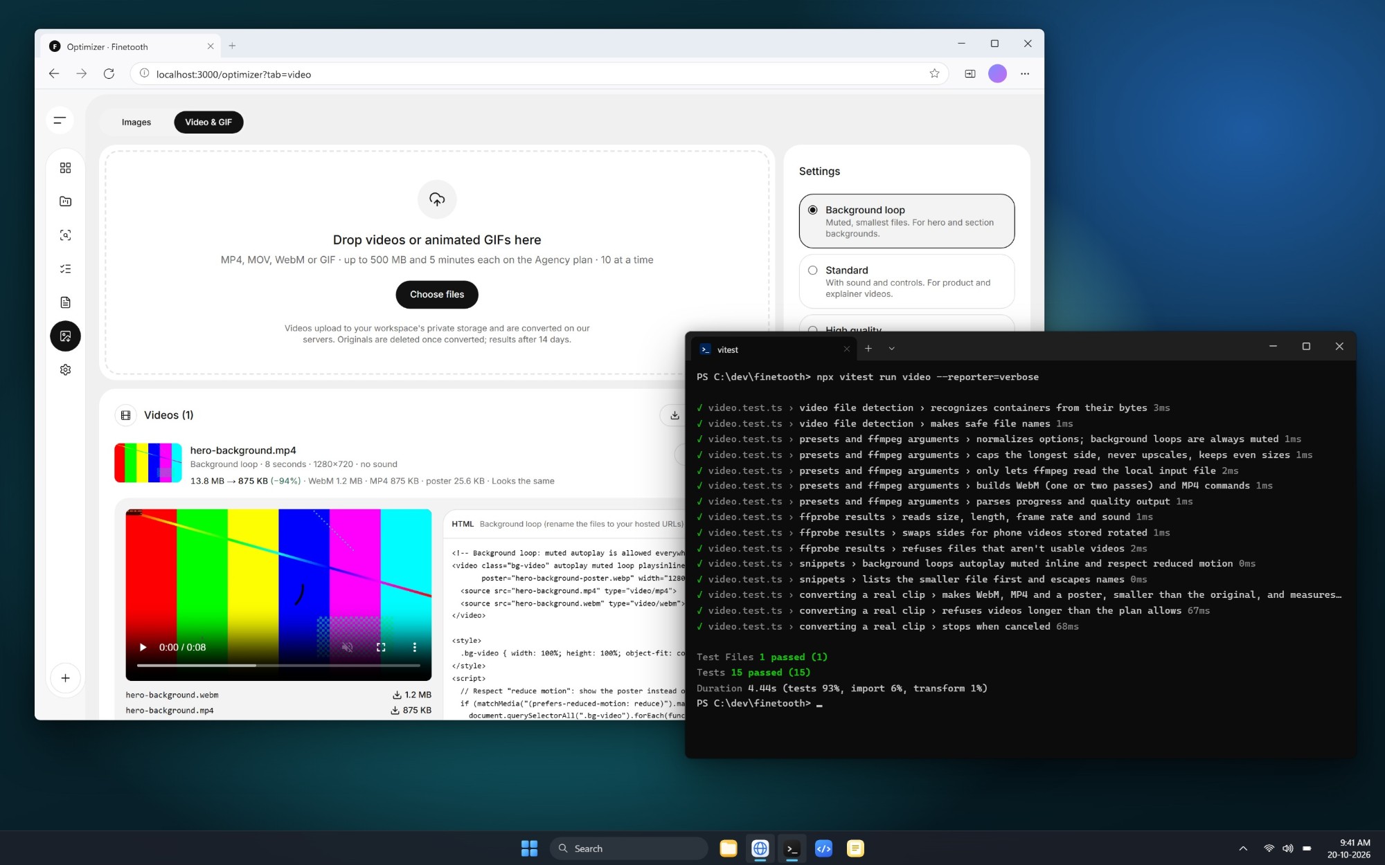The width and height of the screenshot is (1385, 865).
Task: Select Video & GIF tab
Action: pyautogui.click(x=208, y=122)
